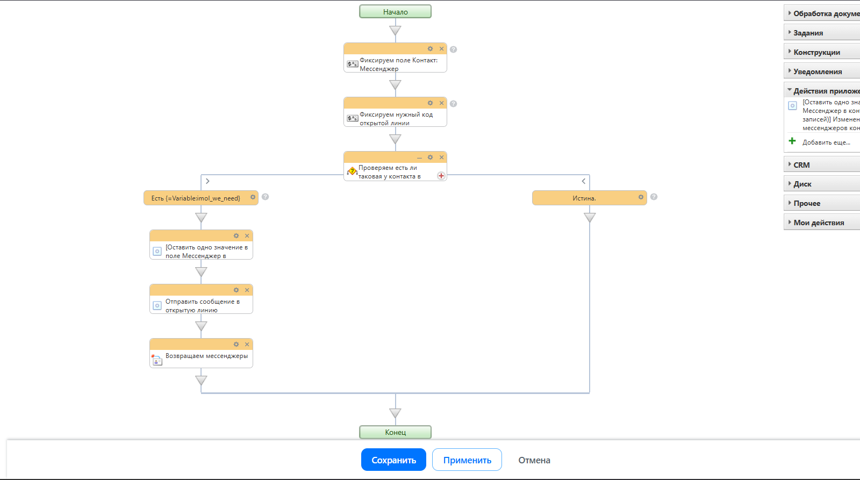
Task: Click help icon beside 'Фиксируем поле Контакт' block
Action: [454, 49]
